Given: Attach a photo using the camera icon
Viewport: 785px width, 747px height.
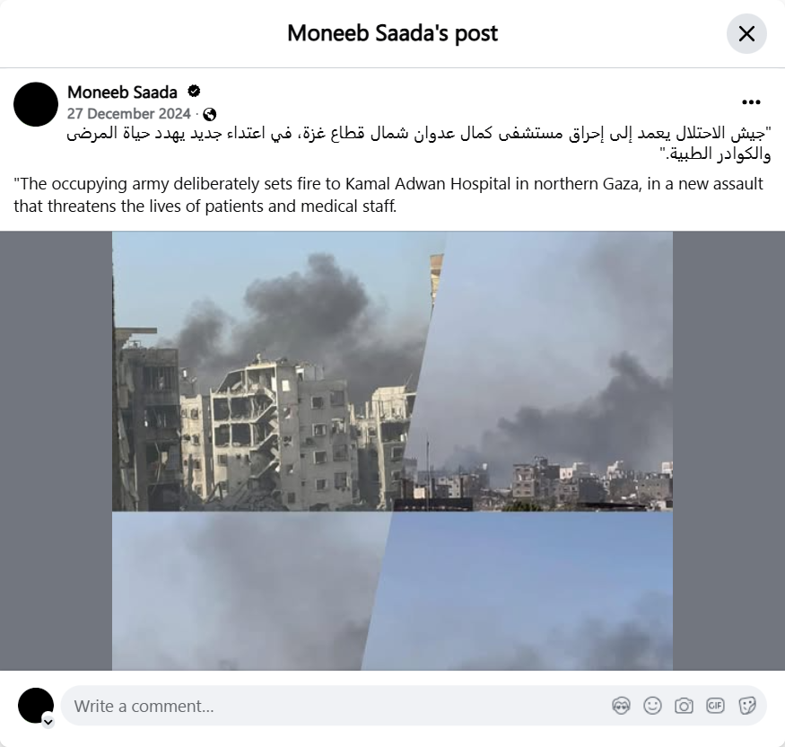Looking at the screenshot, I should 684,706.
